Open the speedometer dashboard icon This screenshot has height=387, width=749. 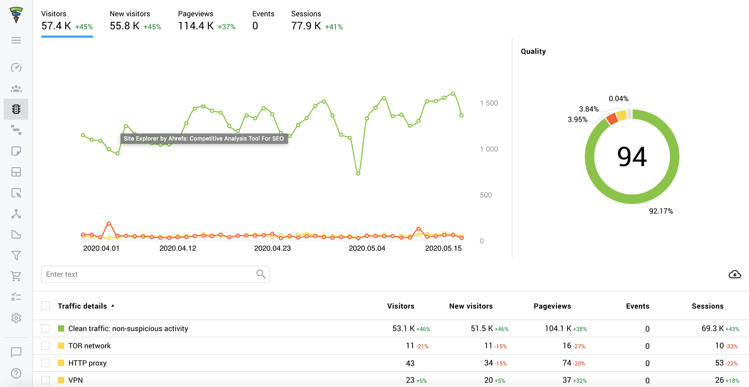point(16,67)
